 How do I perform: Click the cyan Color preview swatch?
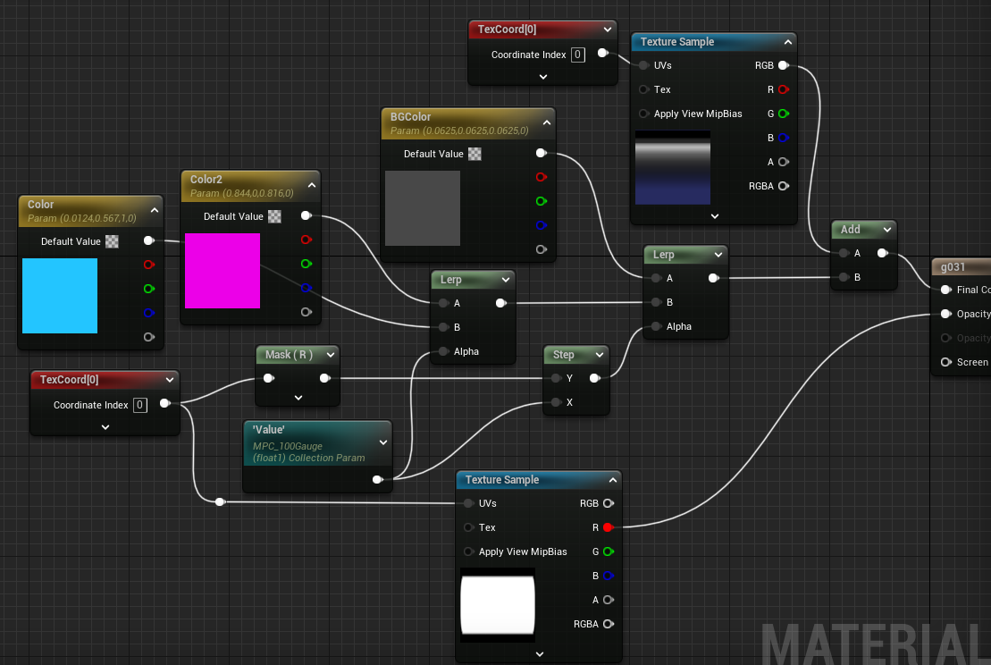59,296
